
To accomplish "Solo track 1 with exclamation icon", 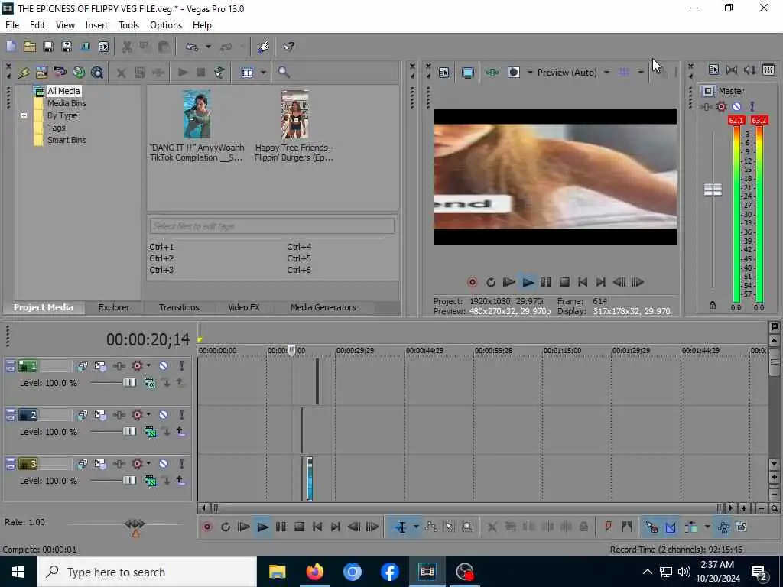I will tap(182, 366).
